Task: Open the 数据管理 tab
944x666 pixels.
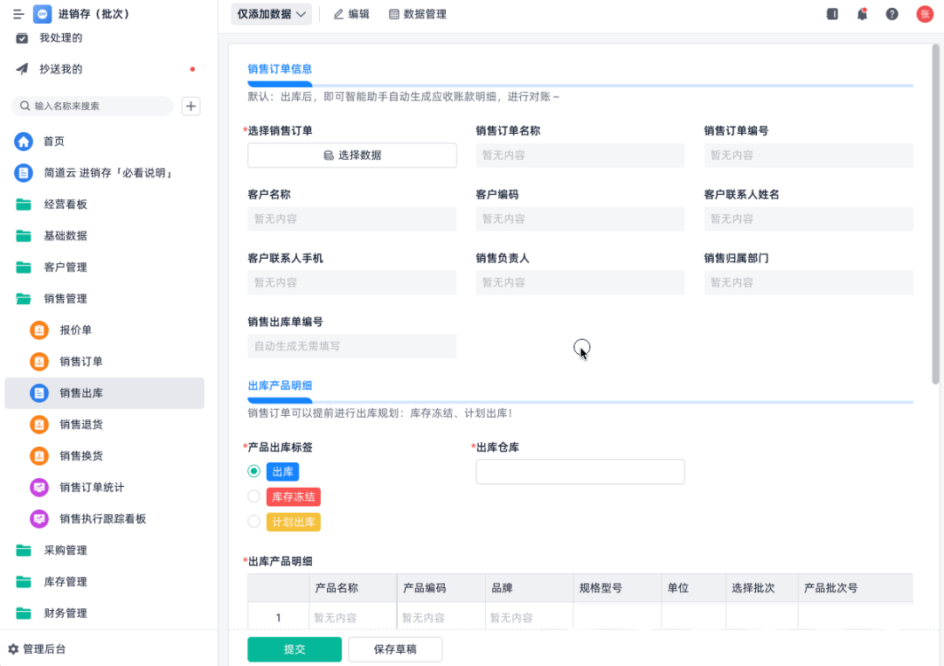Action: (x=418, y=14)
